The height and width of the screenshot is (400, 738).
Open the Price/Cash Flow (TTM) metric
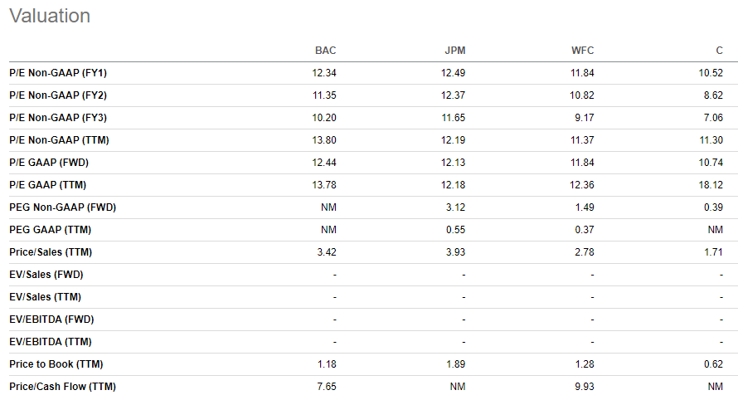pos(62,387)
